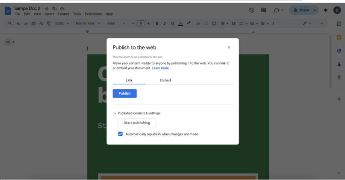This screenshot has height=180, width=345.
Task: Click the insert link toolbar icon
Action: point(198,23)
